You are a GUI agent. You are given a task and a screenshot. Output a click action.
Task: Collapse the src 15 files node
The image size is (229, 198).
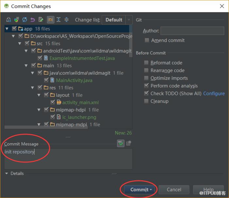[x=20, y=44]
